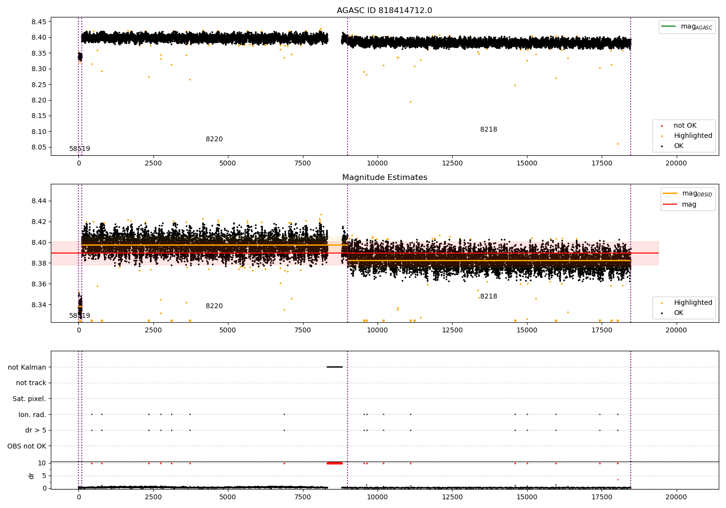The height and width of the screenshot is (508, 726).
Task: Click the '12500' x-axis tick of top plot
Action: tap(452, 164)
